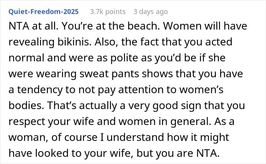Click the word 'Also,' in the second line
266x164 pixels.
tap(106, 42)
